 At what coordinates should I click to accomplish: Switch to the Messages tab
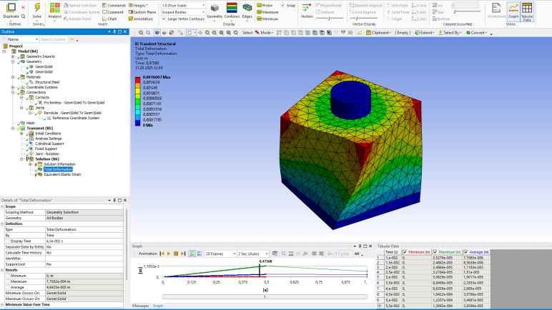pos(140,306)
